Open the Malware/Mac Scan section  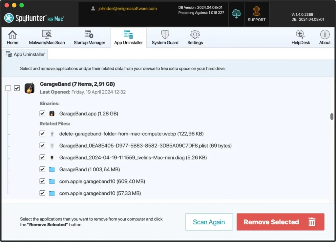click(x=47, y=38)
